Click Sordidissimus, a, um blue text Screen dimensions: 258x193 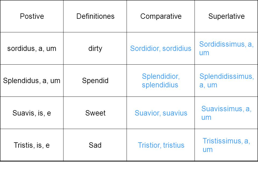226,49
